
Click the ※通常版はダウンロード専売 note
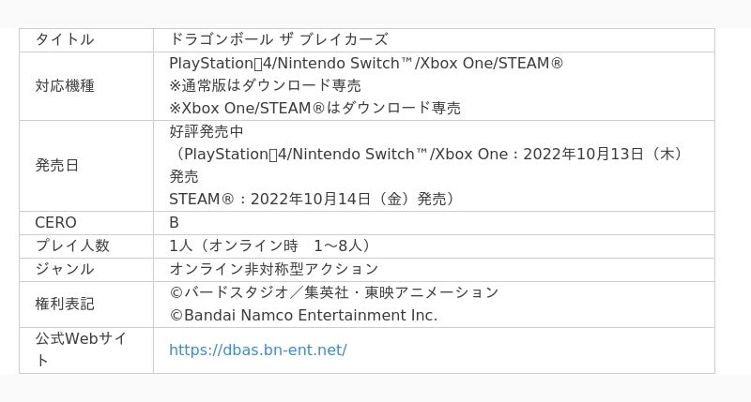pyautogui.click(x=265, y=86)
